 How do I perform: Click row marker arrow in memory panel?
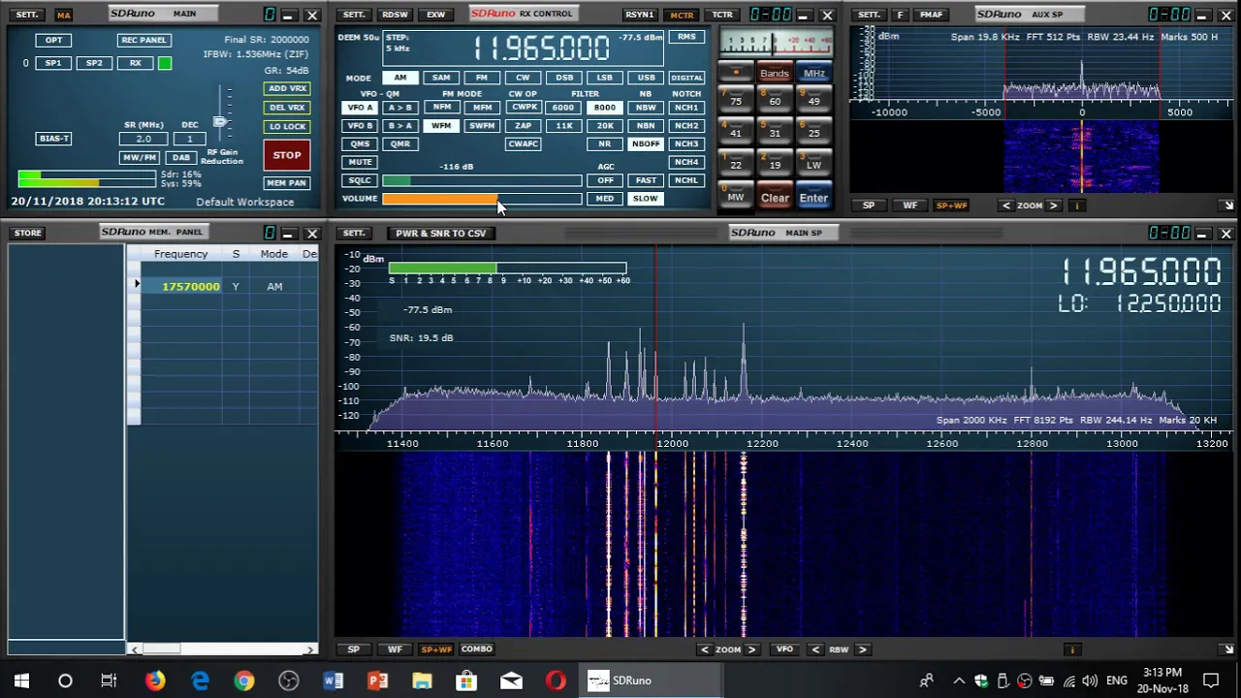click(x=137, y=285)
